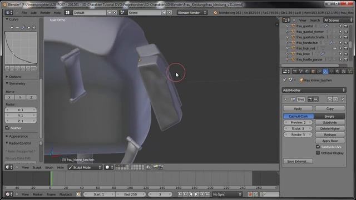Click the Radial X: 1 field
This screenshot has height=200, width=356.
tap(21, 110)
